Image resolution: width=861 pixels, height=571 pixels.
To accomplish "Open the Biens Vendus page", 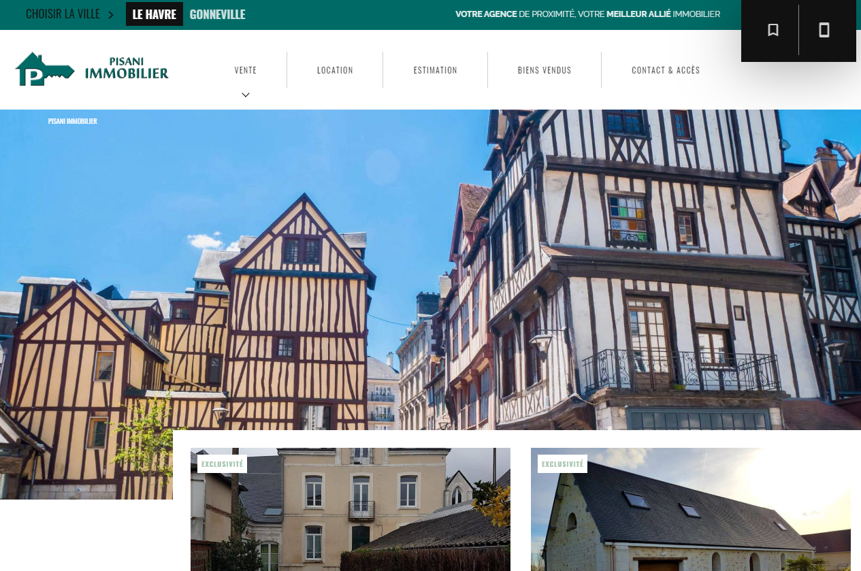I will click(x=545, y=70).
